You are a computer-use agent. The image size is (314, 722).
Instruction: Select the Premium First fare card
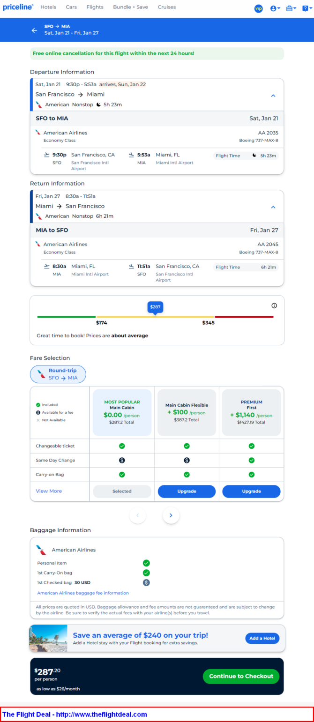click(x=251, y=412)
